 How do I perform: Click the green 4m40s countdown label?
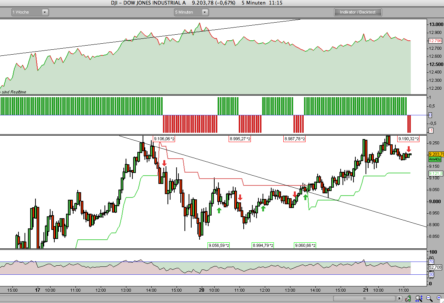pos(435,159)
